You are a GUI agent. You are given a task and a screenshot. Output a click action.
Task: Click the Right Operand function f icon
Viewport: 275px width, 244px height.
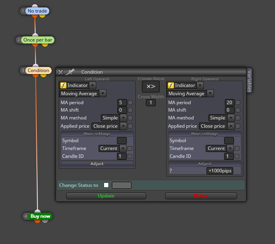(x=171, y=85)
